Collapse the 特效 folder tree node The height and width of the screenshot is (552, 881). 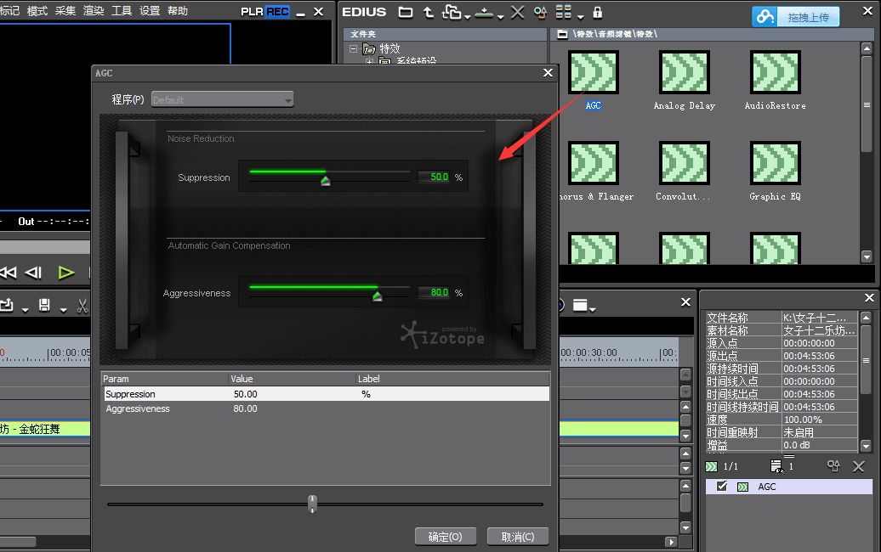tap(354, 48)
